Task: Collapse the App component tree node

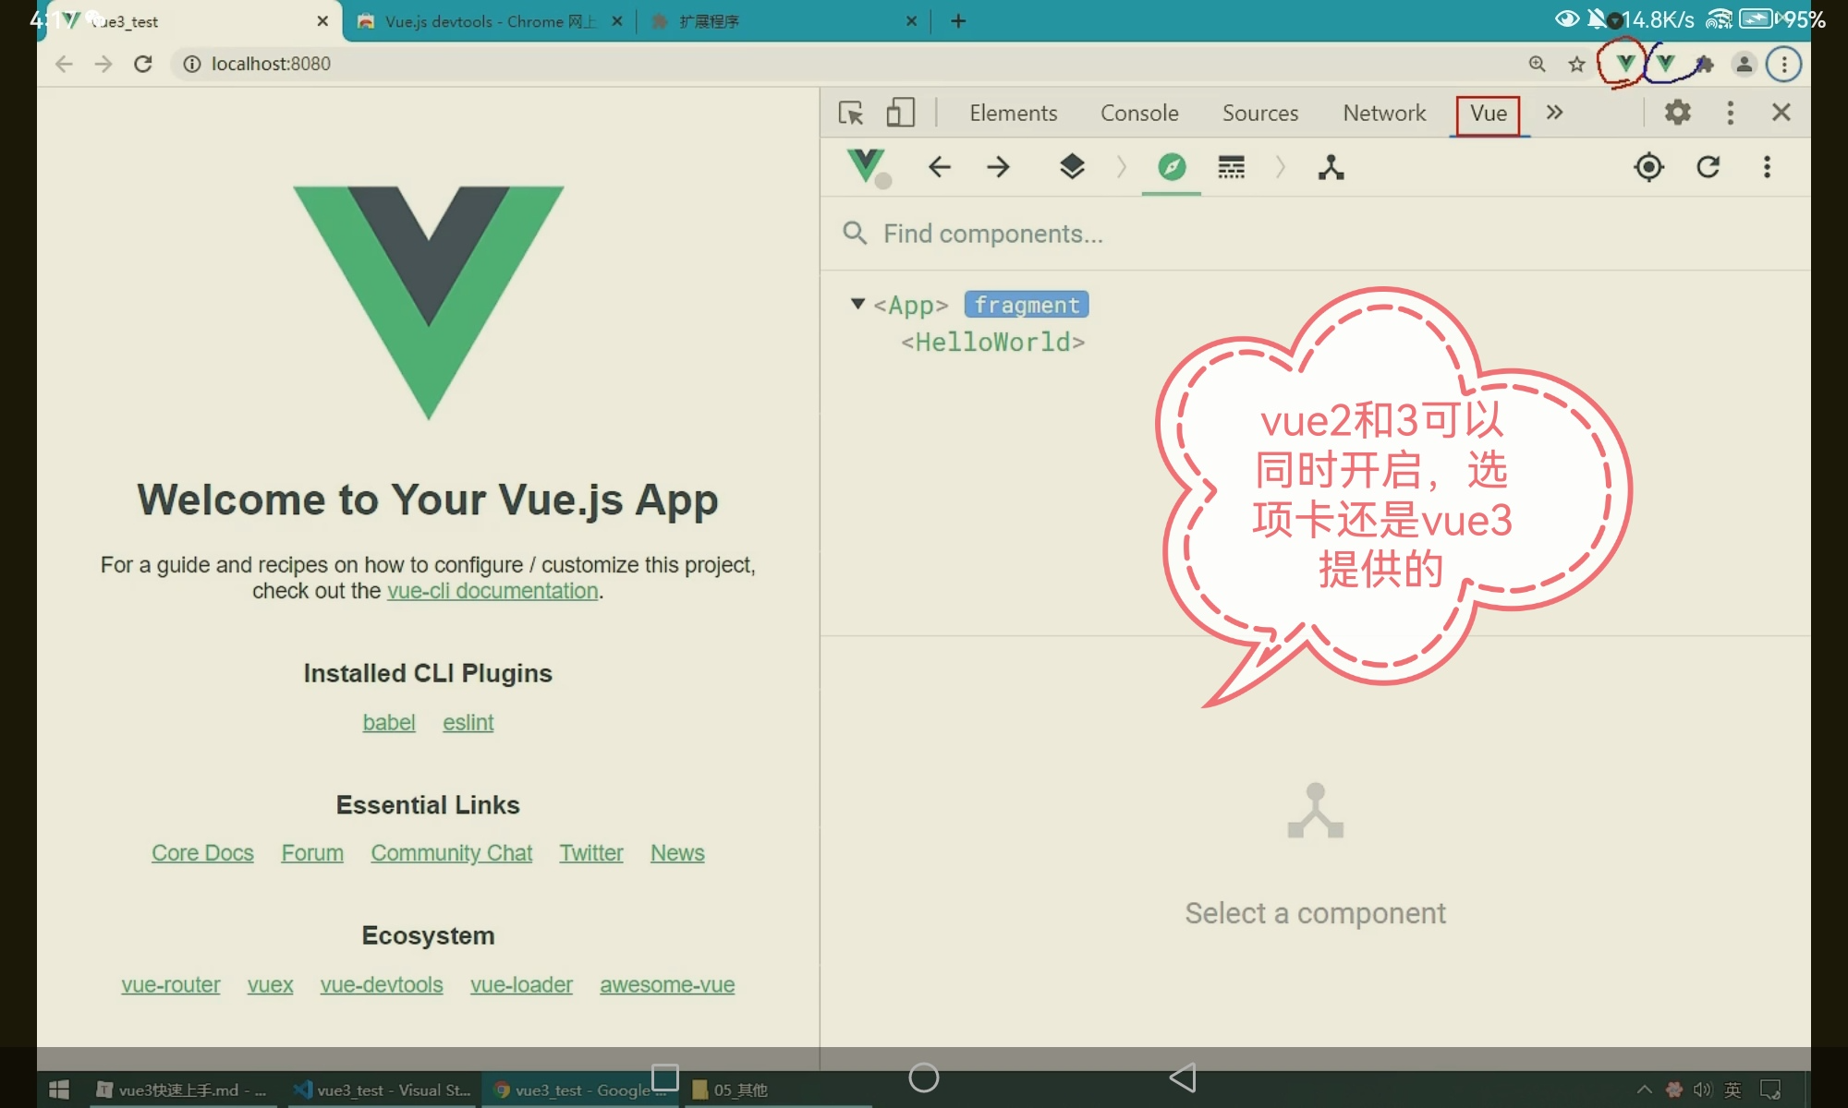Action: pos(857,304)
